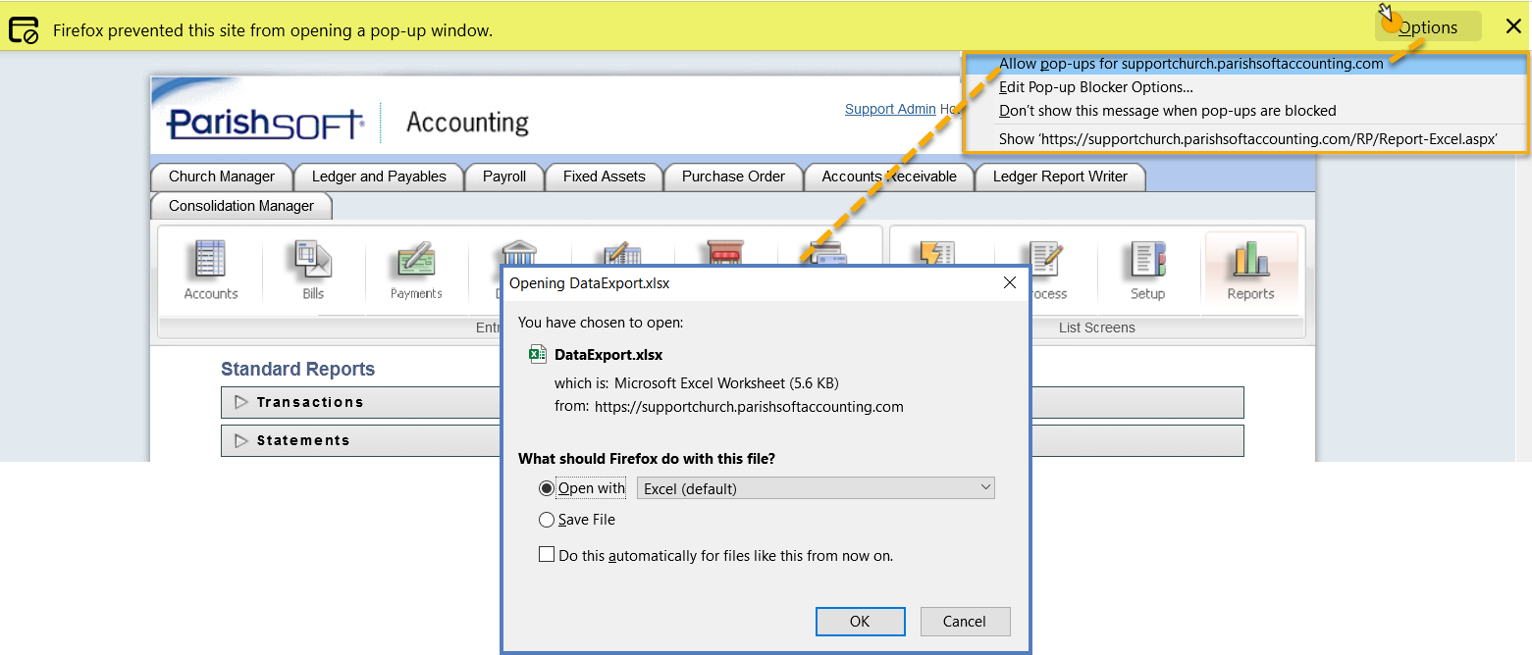The width and height of the screenshot is (1532, 655).
Task: Open the Excel (default) application dropdown
Action: click(x=816, y=488)
